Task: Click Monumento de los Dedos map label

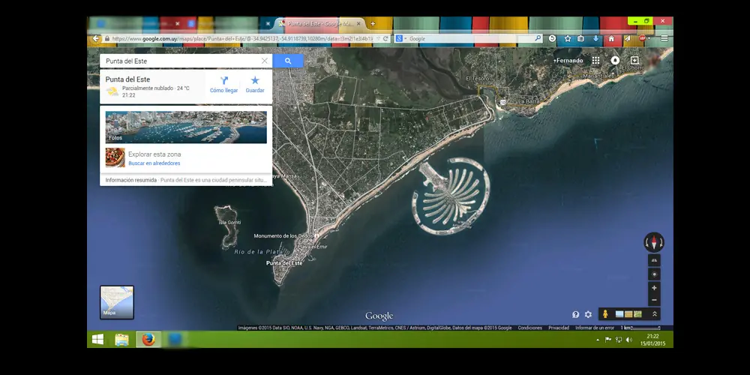Action: (x=282, y=235)
